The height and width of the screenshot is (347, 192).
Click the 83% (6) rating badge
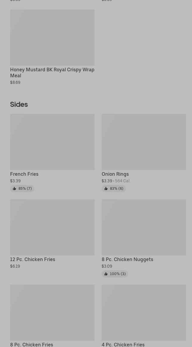[x=114, y=189]
